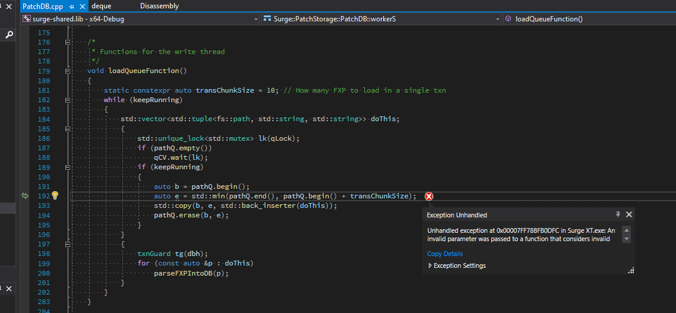Click keepRunning in the while statement
The width and height of the screenshot is (676, 313).
pyautogui.click(x=157, y=100)
